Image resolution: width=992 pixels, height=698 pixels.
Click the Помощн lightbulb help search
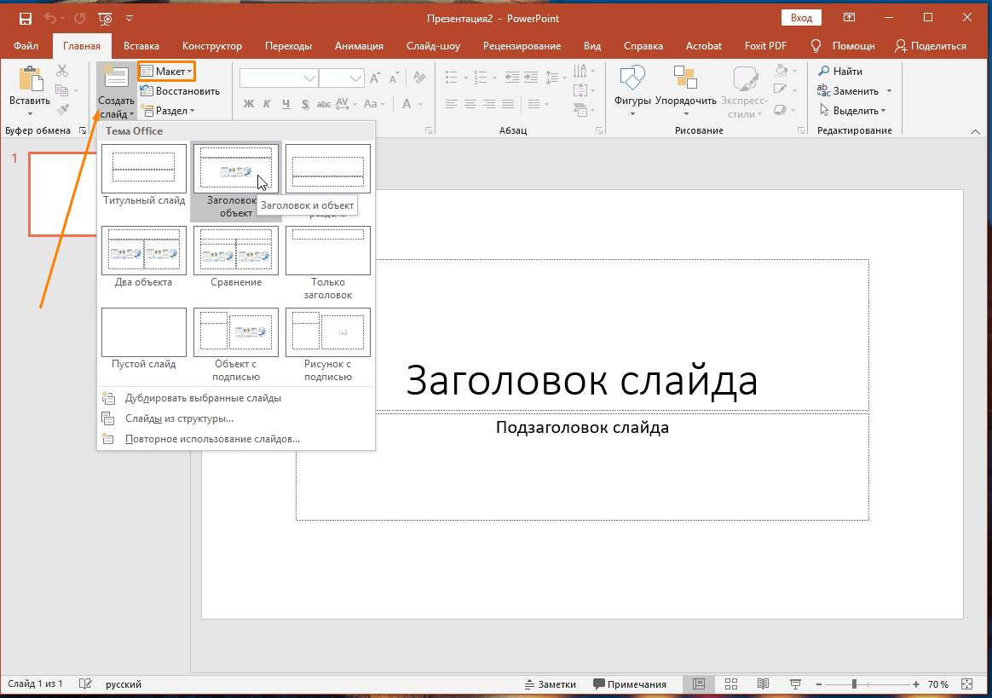click(x=844, y=45)
